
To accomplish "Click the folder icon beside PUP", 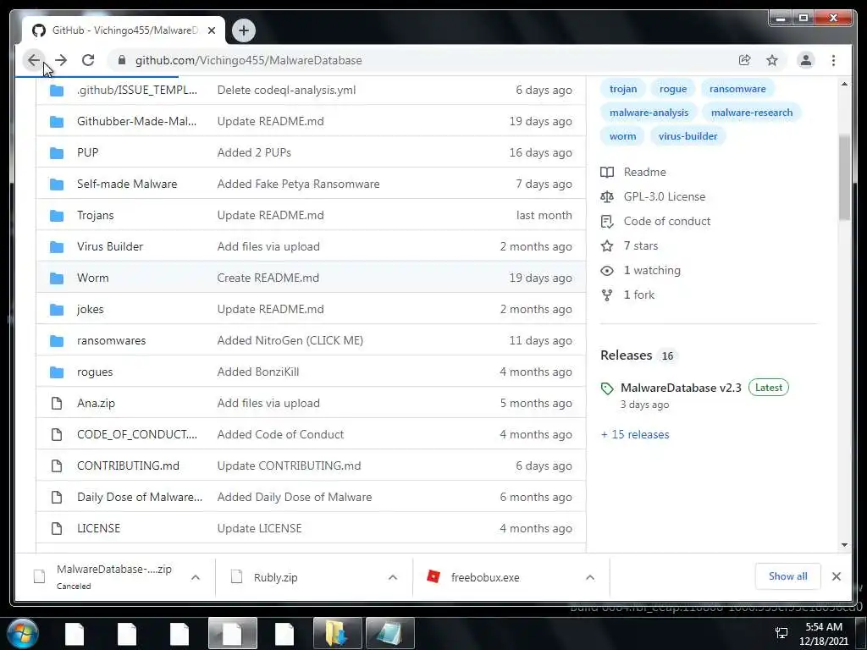I will pyautogui.click(x=57, y=152).
